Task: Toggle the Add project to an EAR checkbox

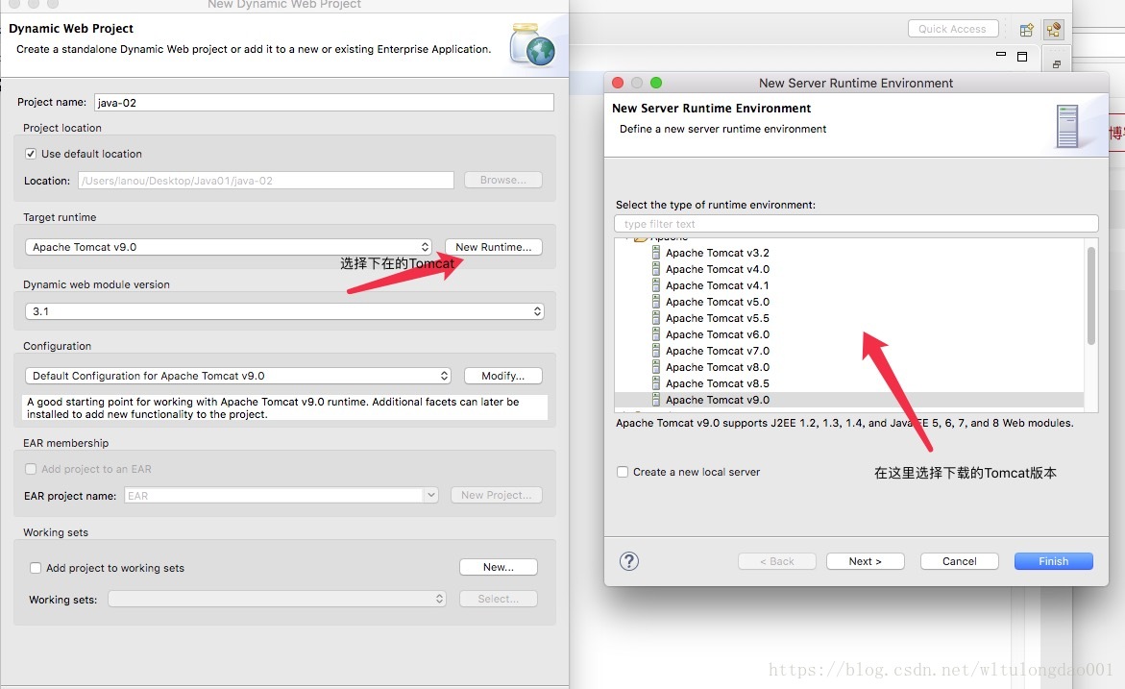Action: point(31,469)
